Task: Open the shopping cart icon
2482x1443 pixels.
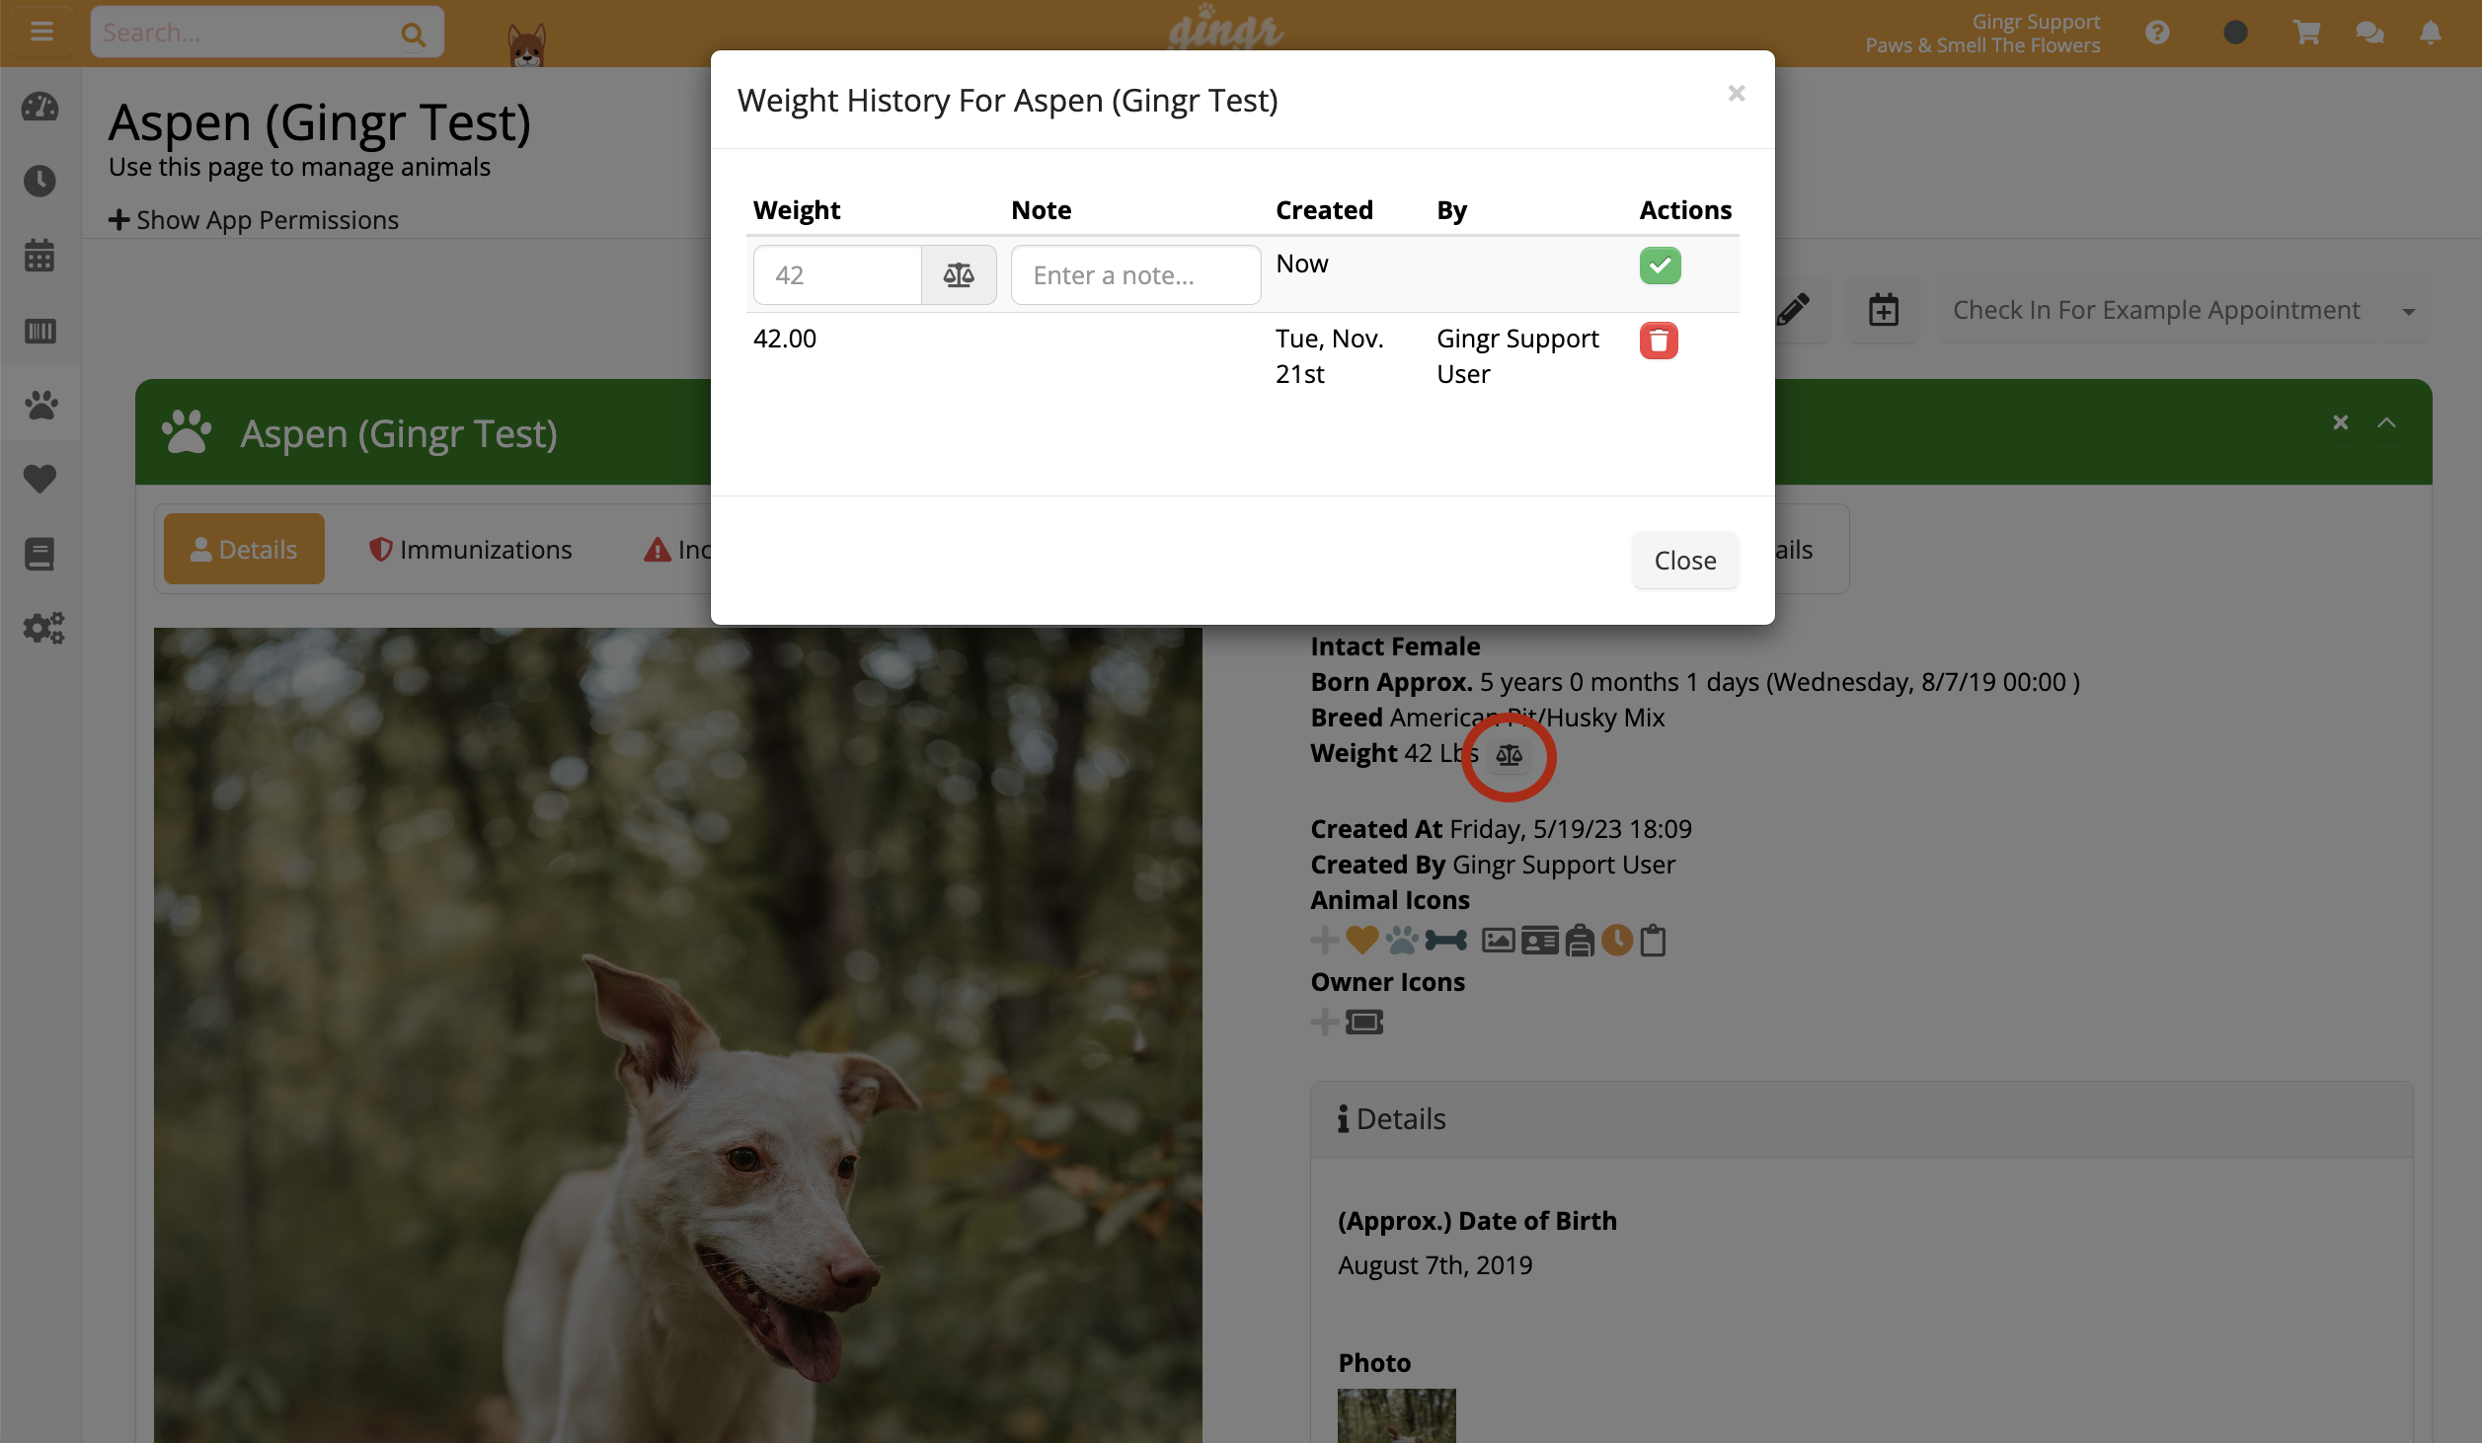Action: click(x=2306, y=33)
